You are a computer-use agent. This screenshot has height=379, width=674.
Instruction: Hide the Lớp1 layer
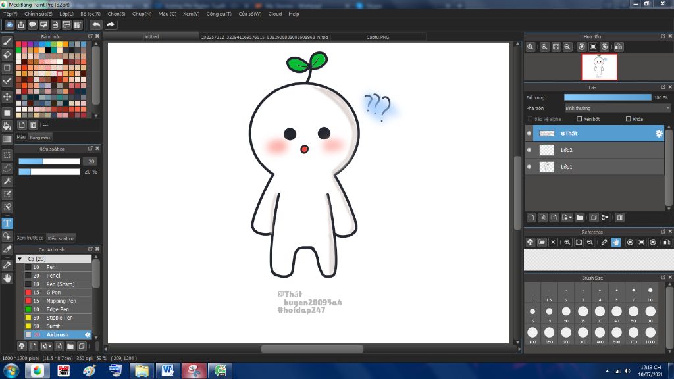[529, 166]
